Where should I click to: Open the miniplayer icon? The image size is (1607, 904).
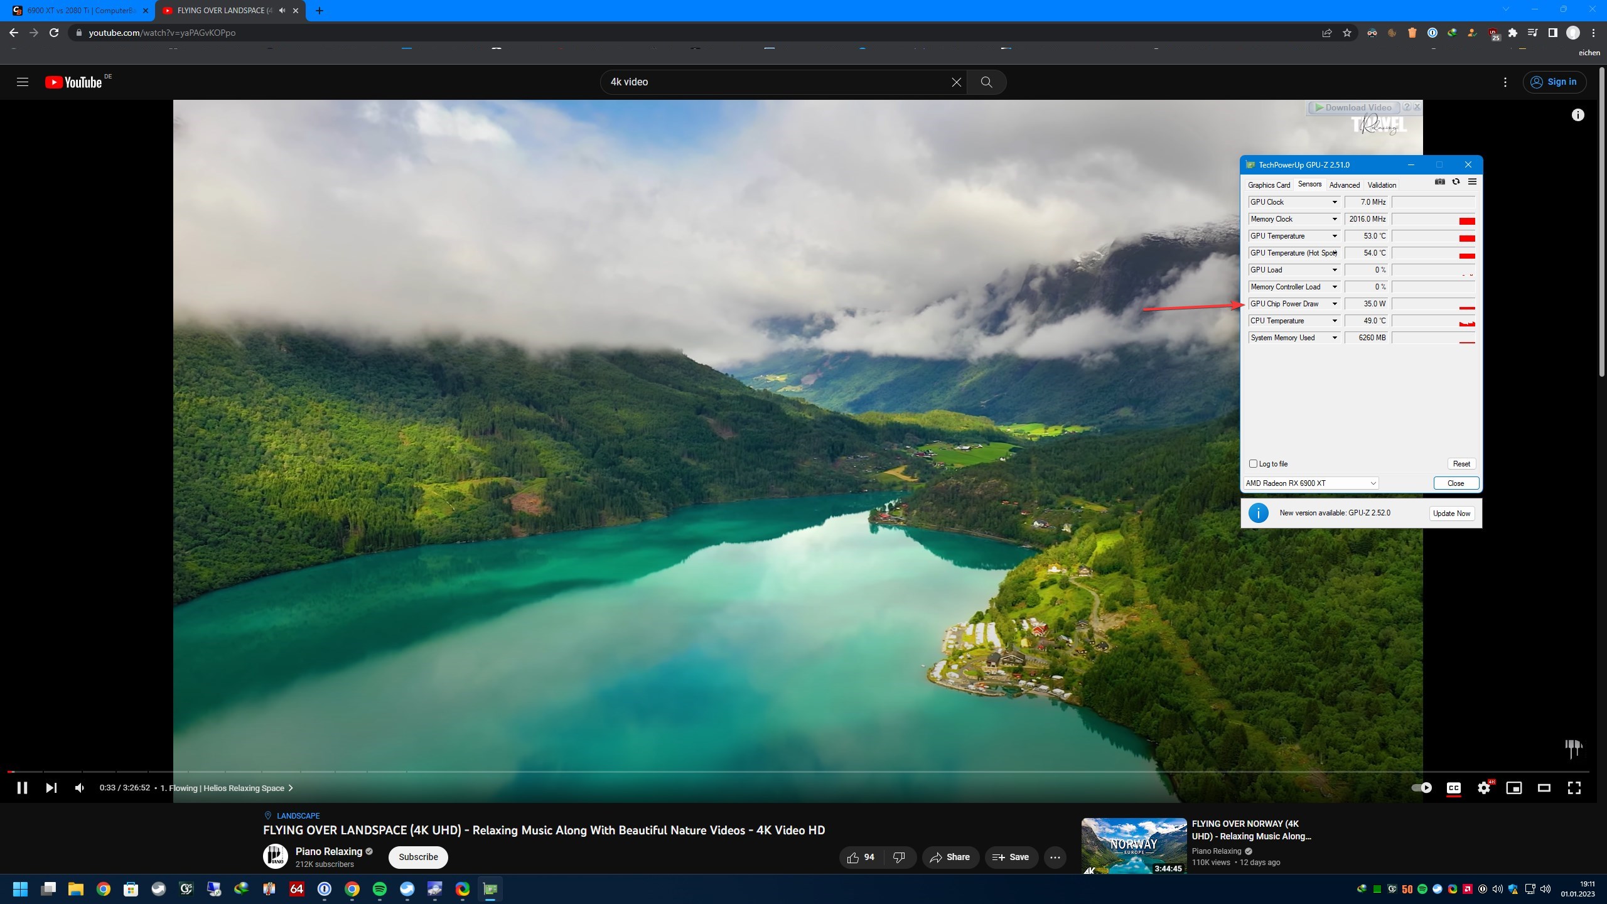(x=1513, y=788)
